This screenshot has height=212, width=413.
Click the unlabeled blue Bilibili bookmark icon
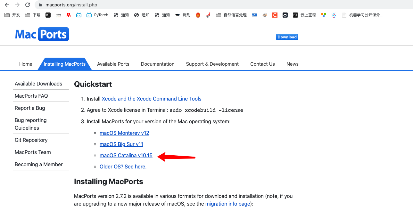(x=79, y=15)
